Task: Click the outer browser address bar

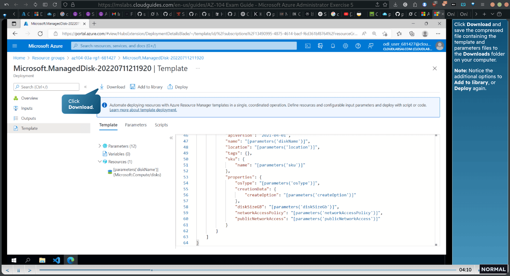Action: pos(225,5)
